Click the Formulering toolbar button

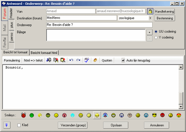point(12,60)
